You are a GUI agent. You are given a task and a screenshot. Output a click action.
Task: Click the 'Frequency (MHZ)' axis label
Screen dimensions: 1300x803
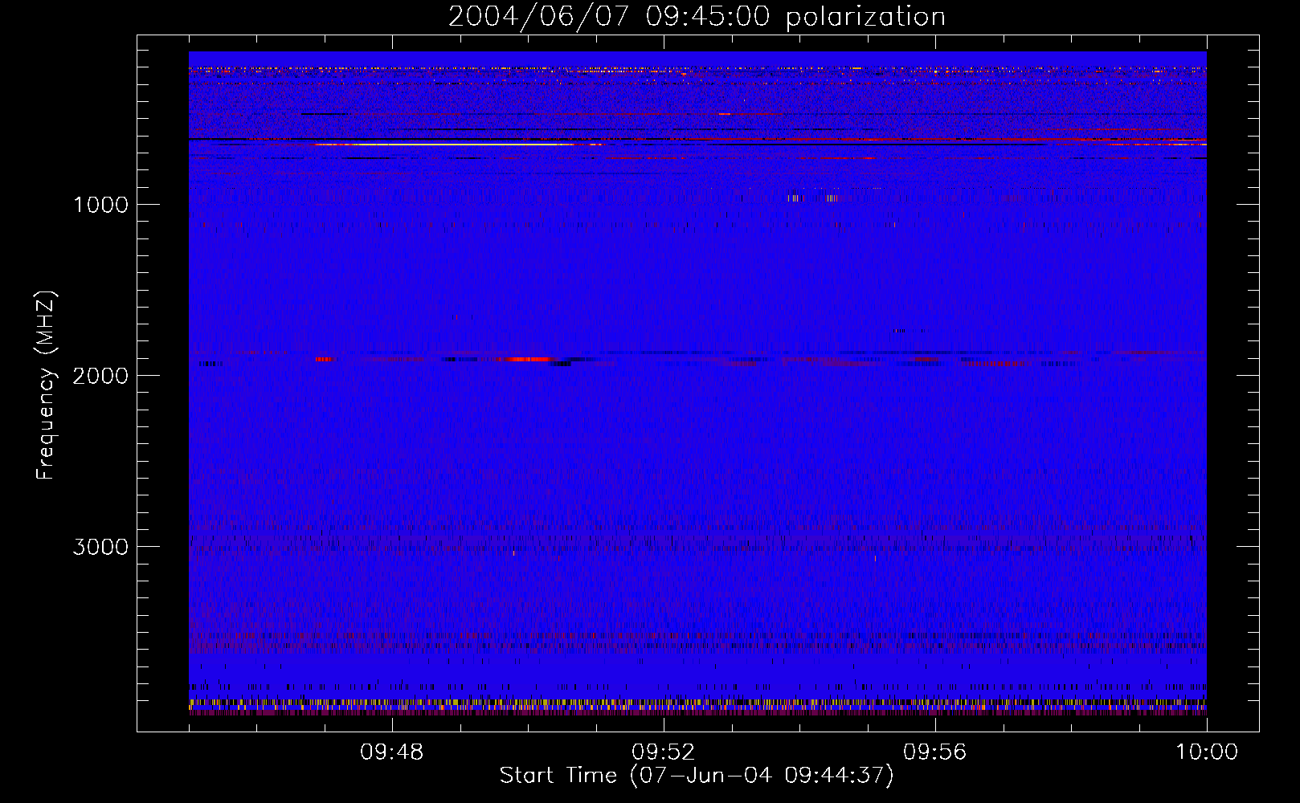tap(46, 385)
